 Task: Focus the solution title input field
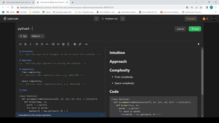point(95,29)
